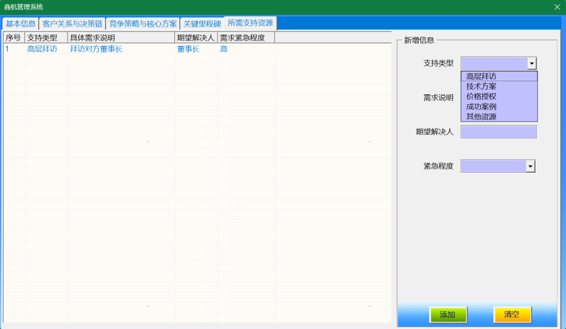This screenshot has width=566, height=329.
Task: Click the green 添加 button
Action: (448, 314)
